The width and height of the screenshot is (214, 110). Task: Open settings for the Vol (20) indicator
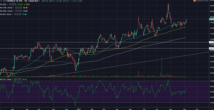[x=13, y=4]
